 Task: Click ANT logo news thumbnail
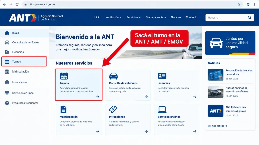coord(215,111)
